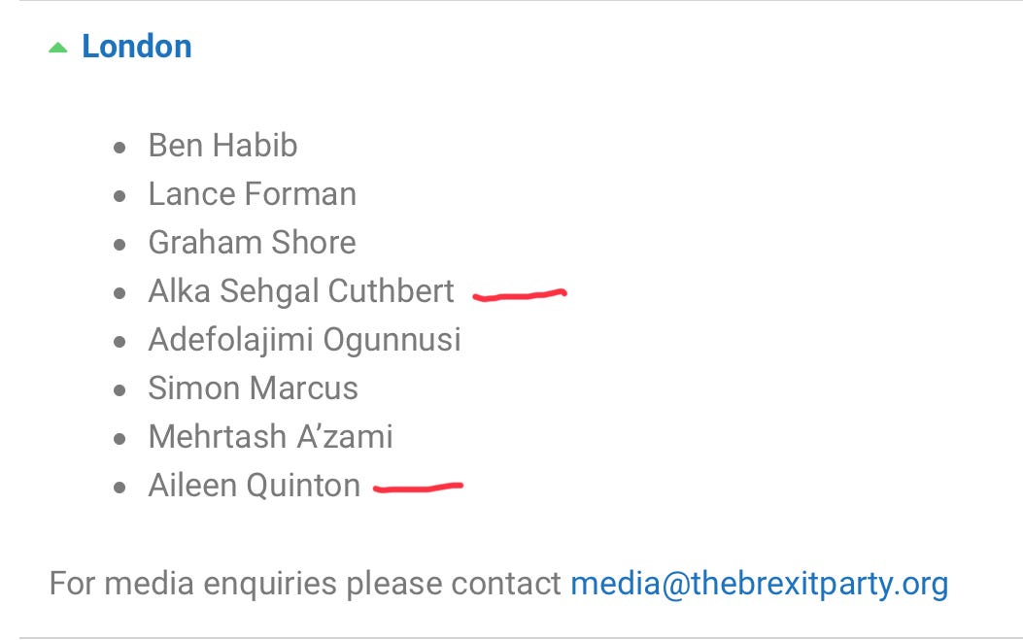This screenshot has height=640, width=1023.
Task: Open the media@thebrexitparty.org email link
Action: pyautogui.click(x=760, y=584)
